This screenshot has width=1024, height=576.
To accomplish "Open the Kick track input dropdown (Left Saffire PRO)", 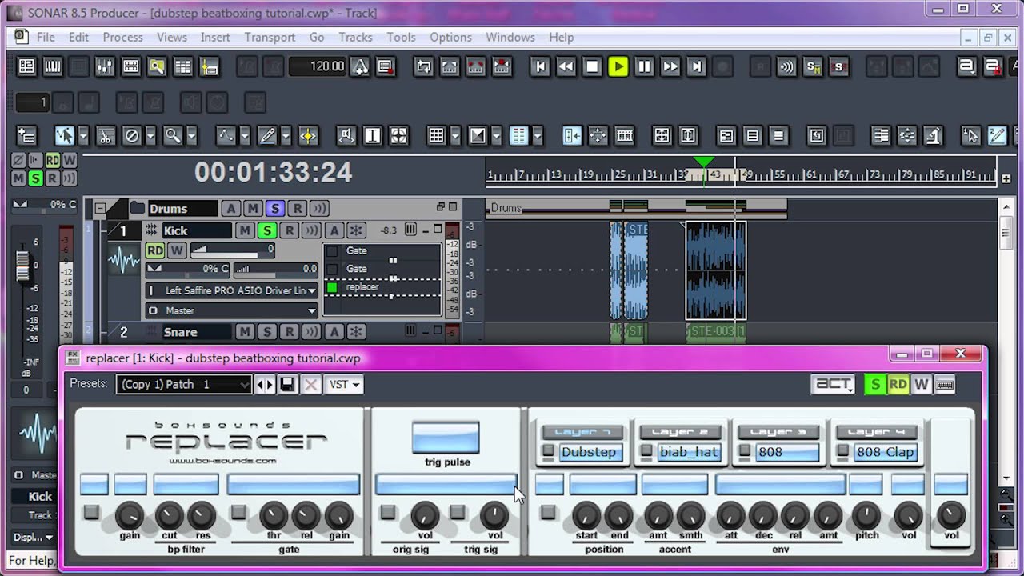I will click(232, 290).
